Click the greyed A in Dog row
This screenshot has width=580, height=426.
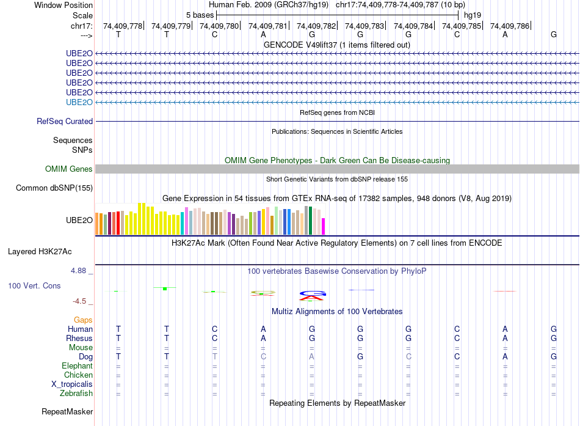click(312, 356)
